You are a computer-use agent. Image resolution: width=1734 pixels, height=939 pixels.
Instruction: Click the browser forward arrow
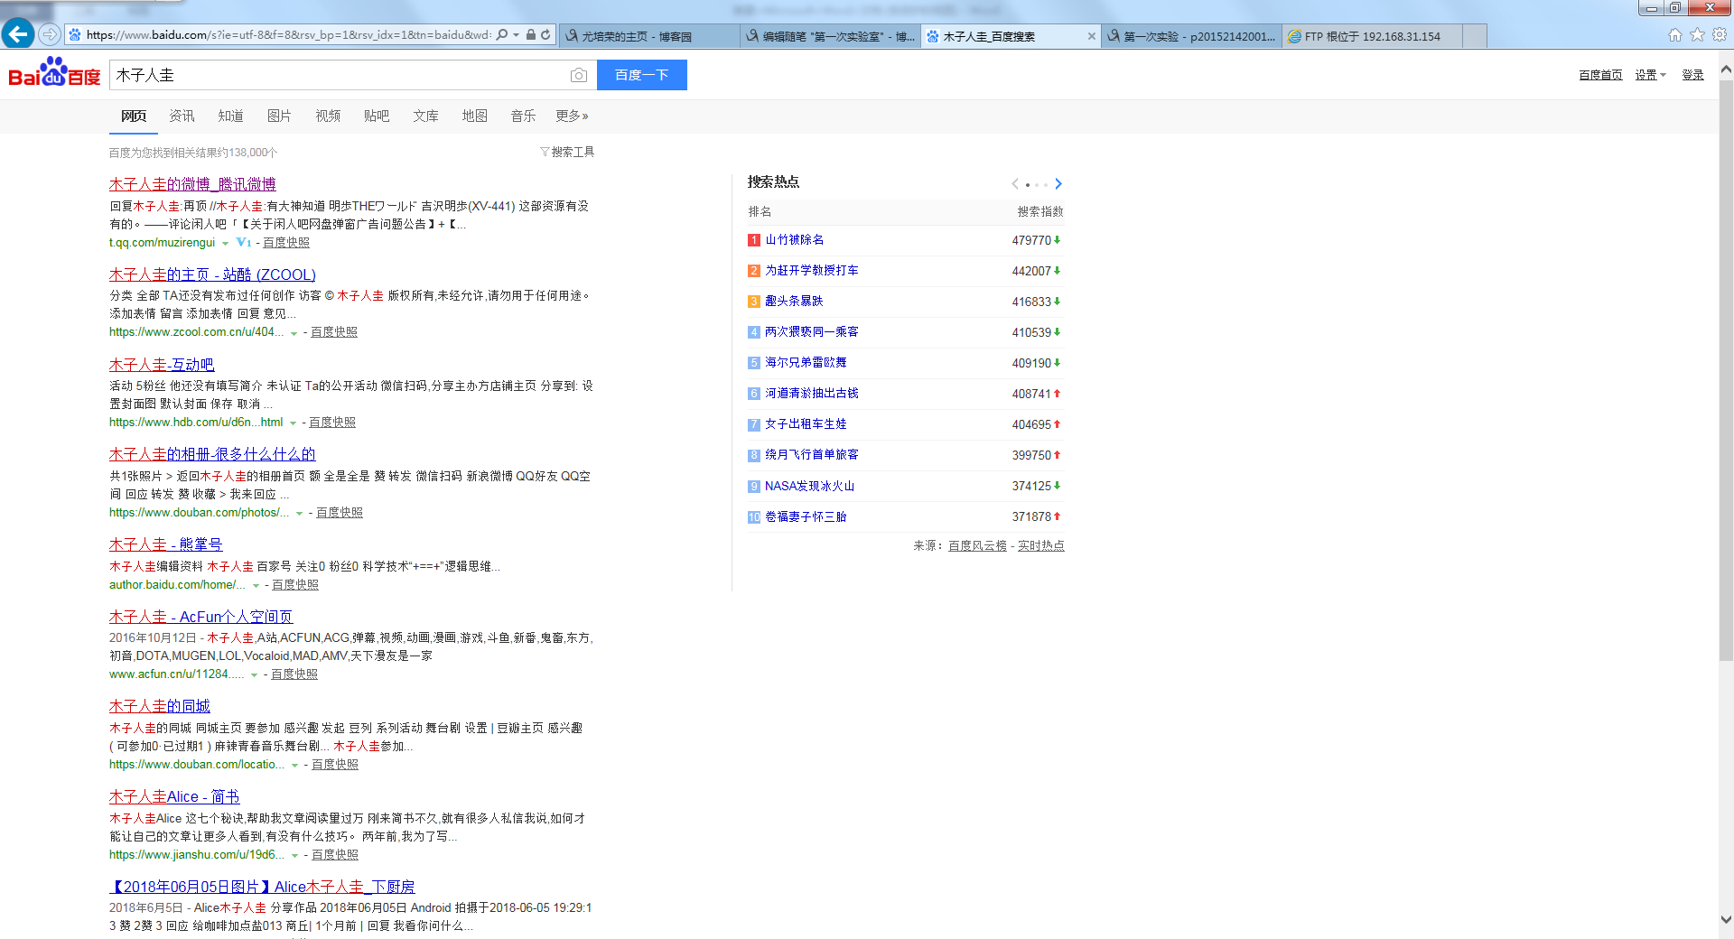[50, 34]
